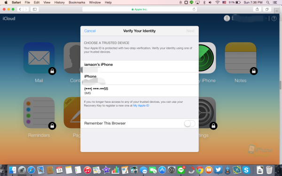
Task: Add a new Safari tab
Action: click(277, 11)
